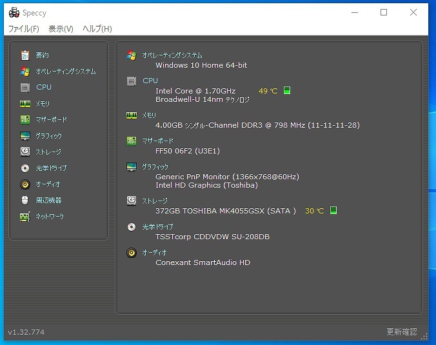Click 372GB TOSHIBA MK4055GSX storage text
436x345 pixels.
(226, 211)
